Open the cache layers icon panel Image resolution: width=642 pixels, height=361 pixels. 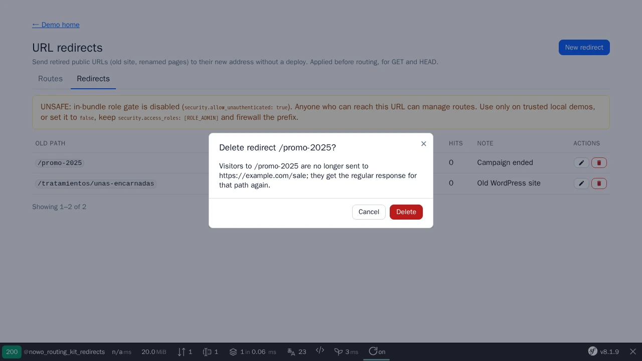click(x=253, y=352)
